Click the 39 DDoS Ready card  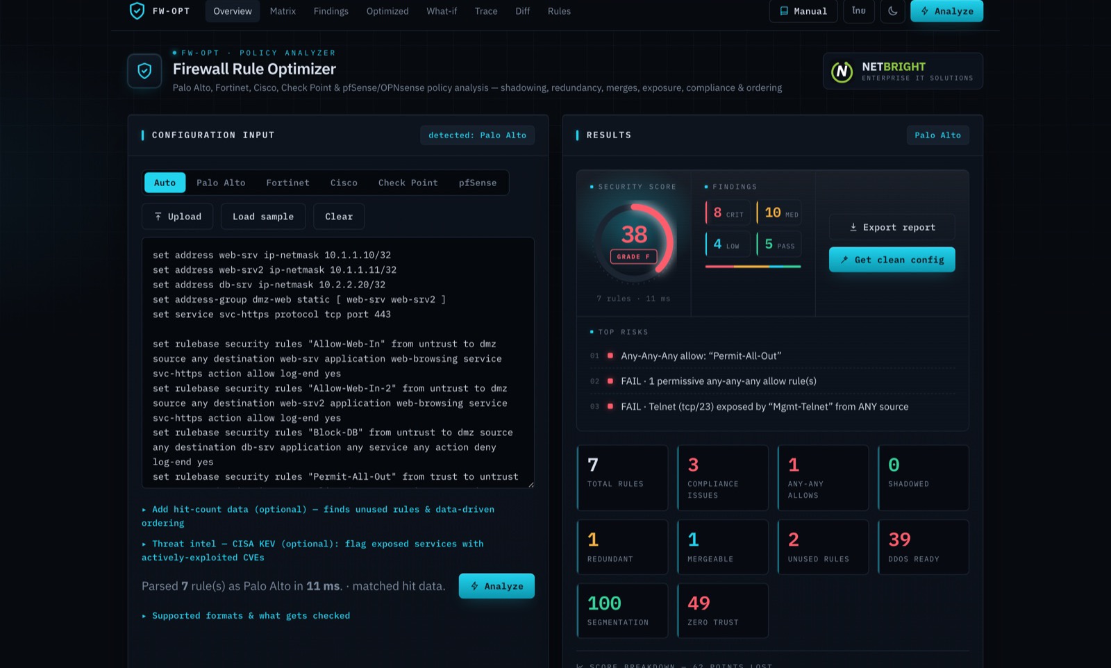tap(923, 547)
